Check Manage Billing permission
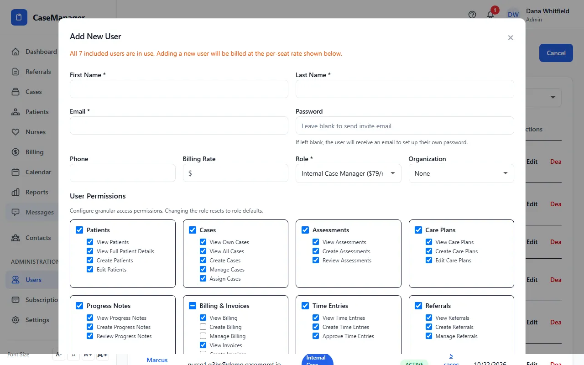584x365 pixels. click(203, 336)
